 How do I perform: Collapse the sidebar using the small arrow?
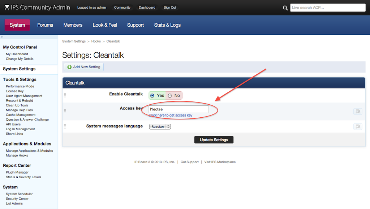coord(2,37)
